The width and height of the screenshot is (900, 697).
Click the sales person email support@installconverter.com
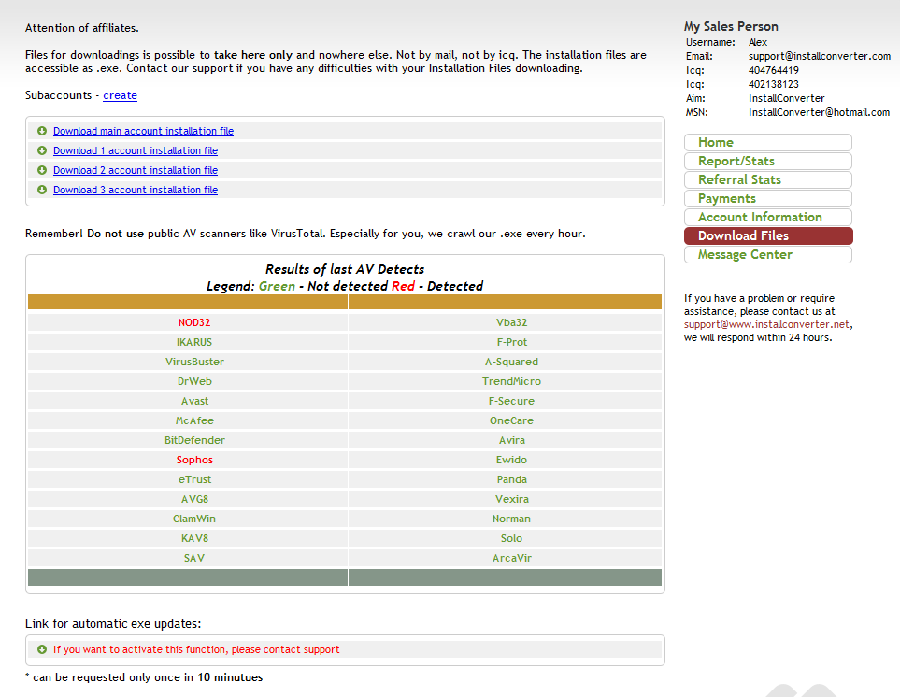[820, 56]
